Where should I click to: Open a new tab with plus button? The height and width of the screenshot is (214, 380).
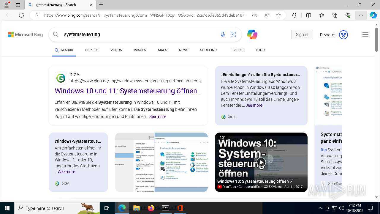click(x=101, y=5)
